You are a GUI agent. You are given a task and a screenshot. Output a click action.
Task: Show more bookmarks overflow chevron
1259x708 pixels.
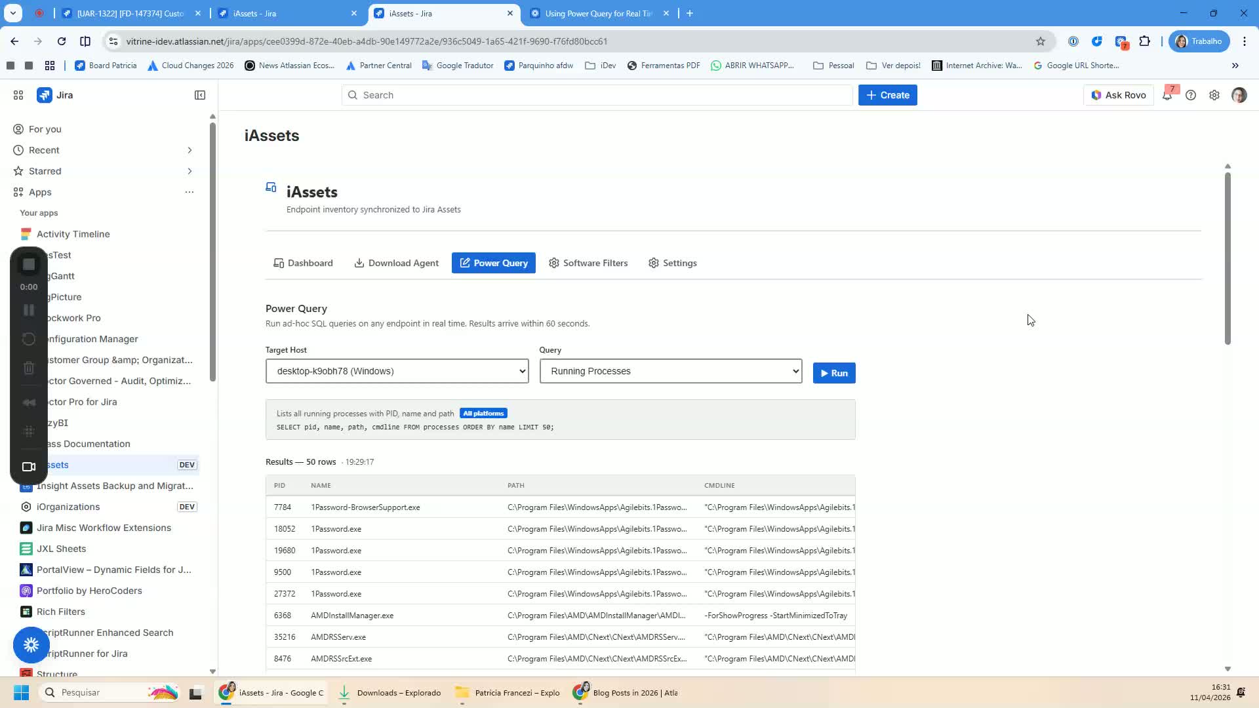click(1235, 66)
